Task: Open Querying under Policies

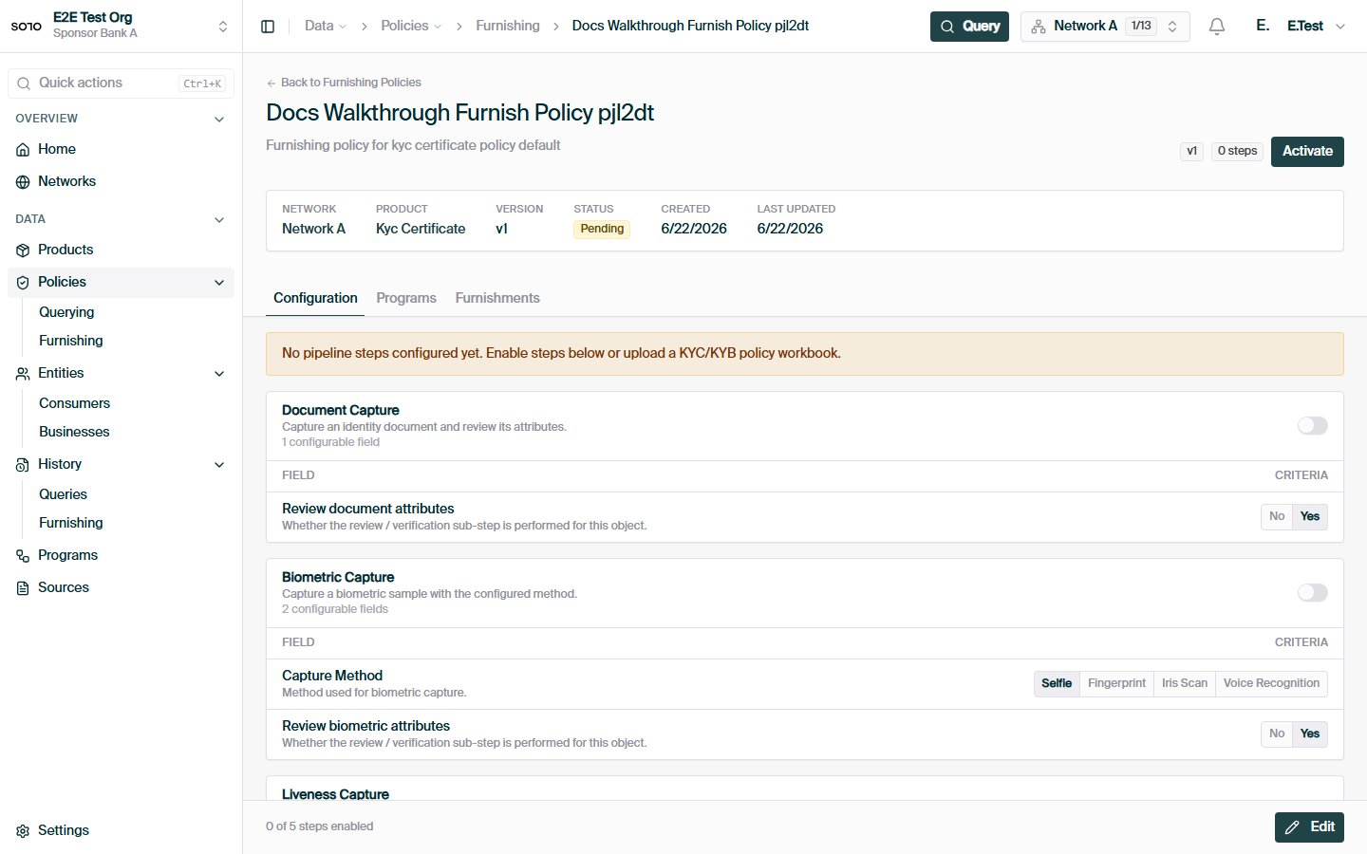Action: pyautogui.click(x=66, y=312)
